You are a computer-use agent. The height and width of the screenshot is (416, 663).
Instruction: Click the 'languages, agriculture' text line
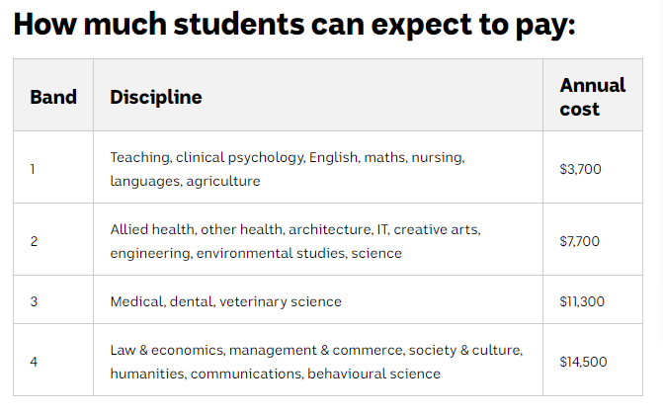coord(185,181)
